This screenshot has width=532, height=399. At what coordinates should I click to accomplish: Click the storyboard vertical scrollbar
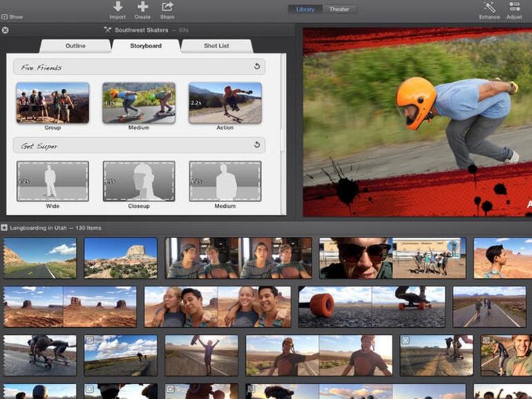point(282,138)
